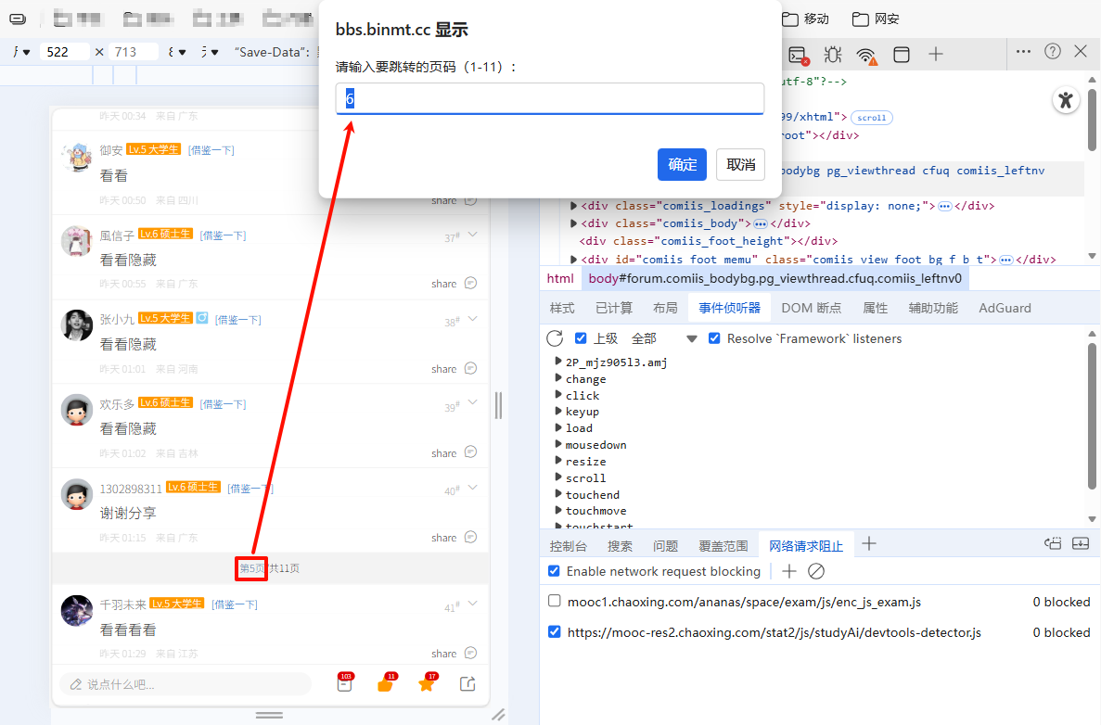Open the console panel icon with error badge

[799, 55]
